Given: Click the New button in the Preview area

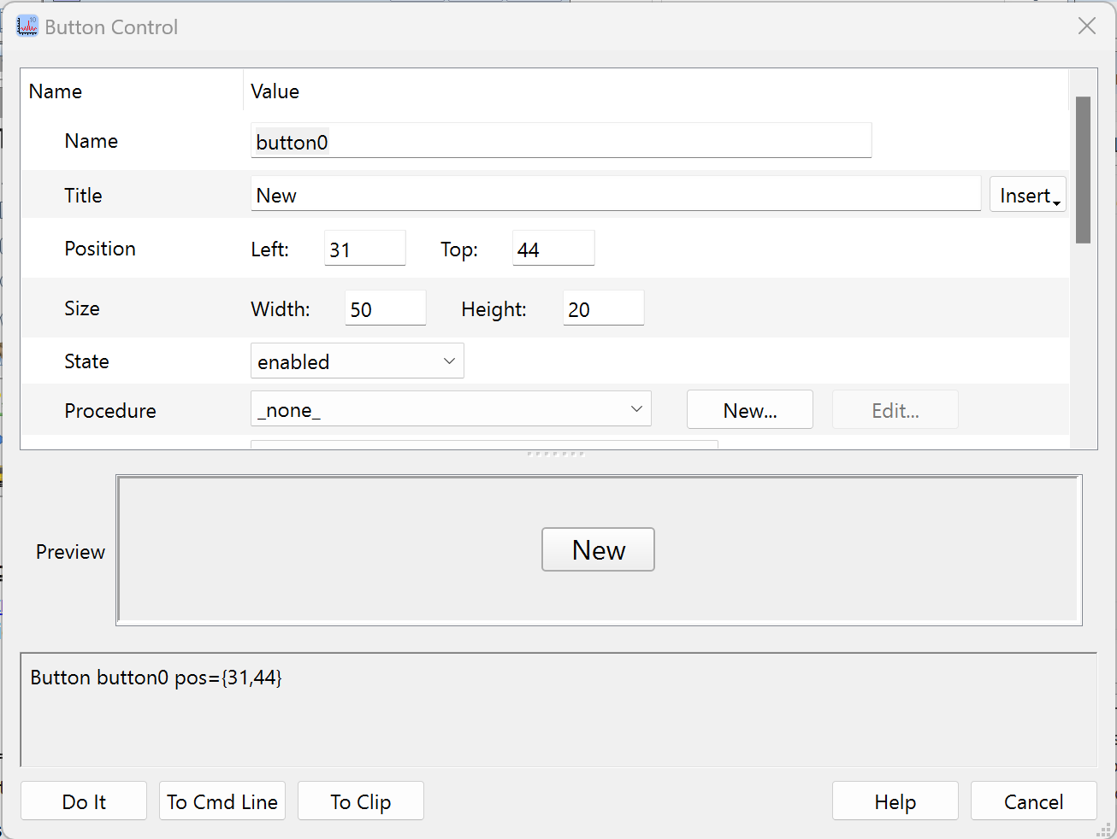Looking at the screenshot, I should pyautogui.click(x=598, y=549).
